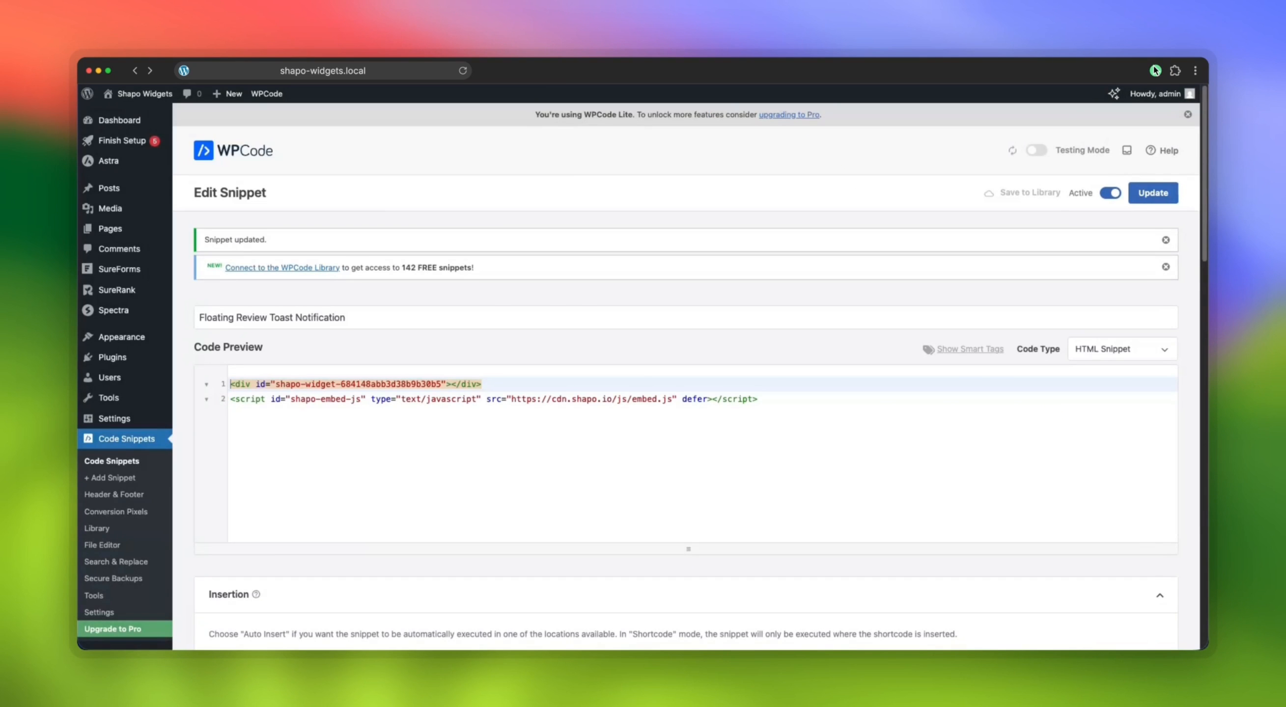Enable Testing Mode toggle
Image resolution: width=1286 pixels, height=707 pixels.
point(1037,150)
